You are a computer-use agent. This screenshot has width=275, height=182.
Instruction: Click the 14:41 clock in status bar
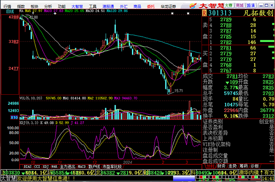pos(268,179)
